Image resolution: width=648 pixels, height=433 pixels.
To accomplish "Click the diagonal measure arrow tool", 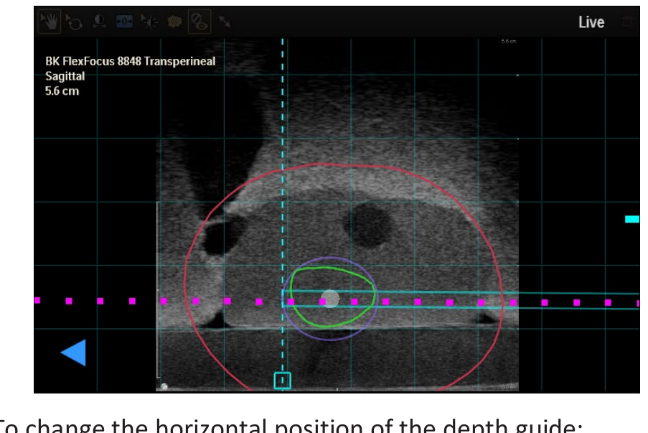I will coord(225,21).
